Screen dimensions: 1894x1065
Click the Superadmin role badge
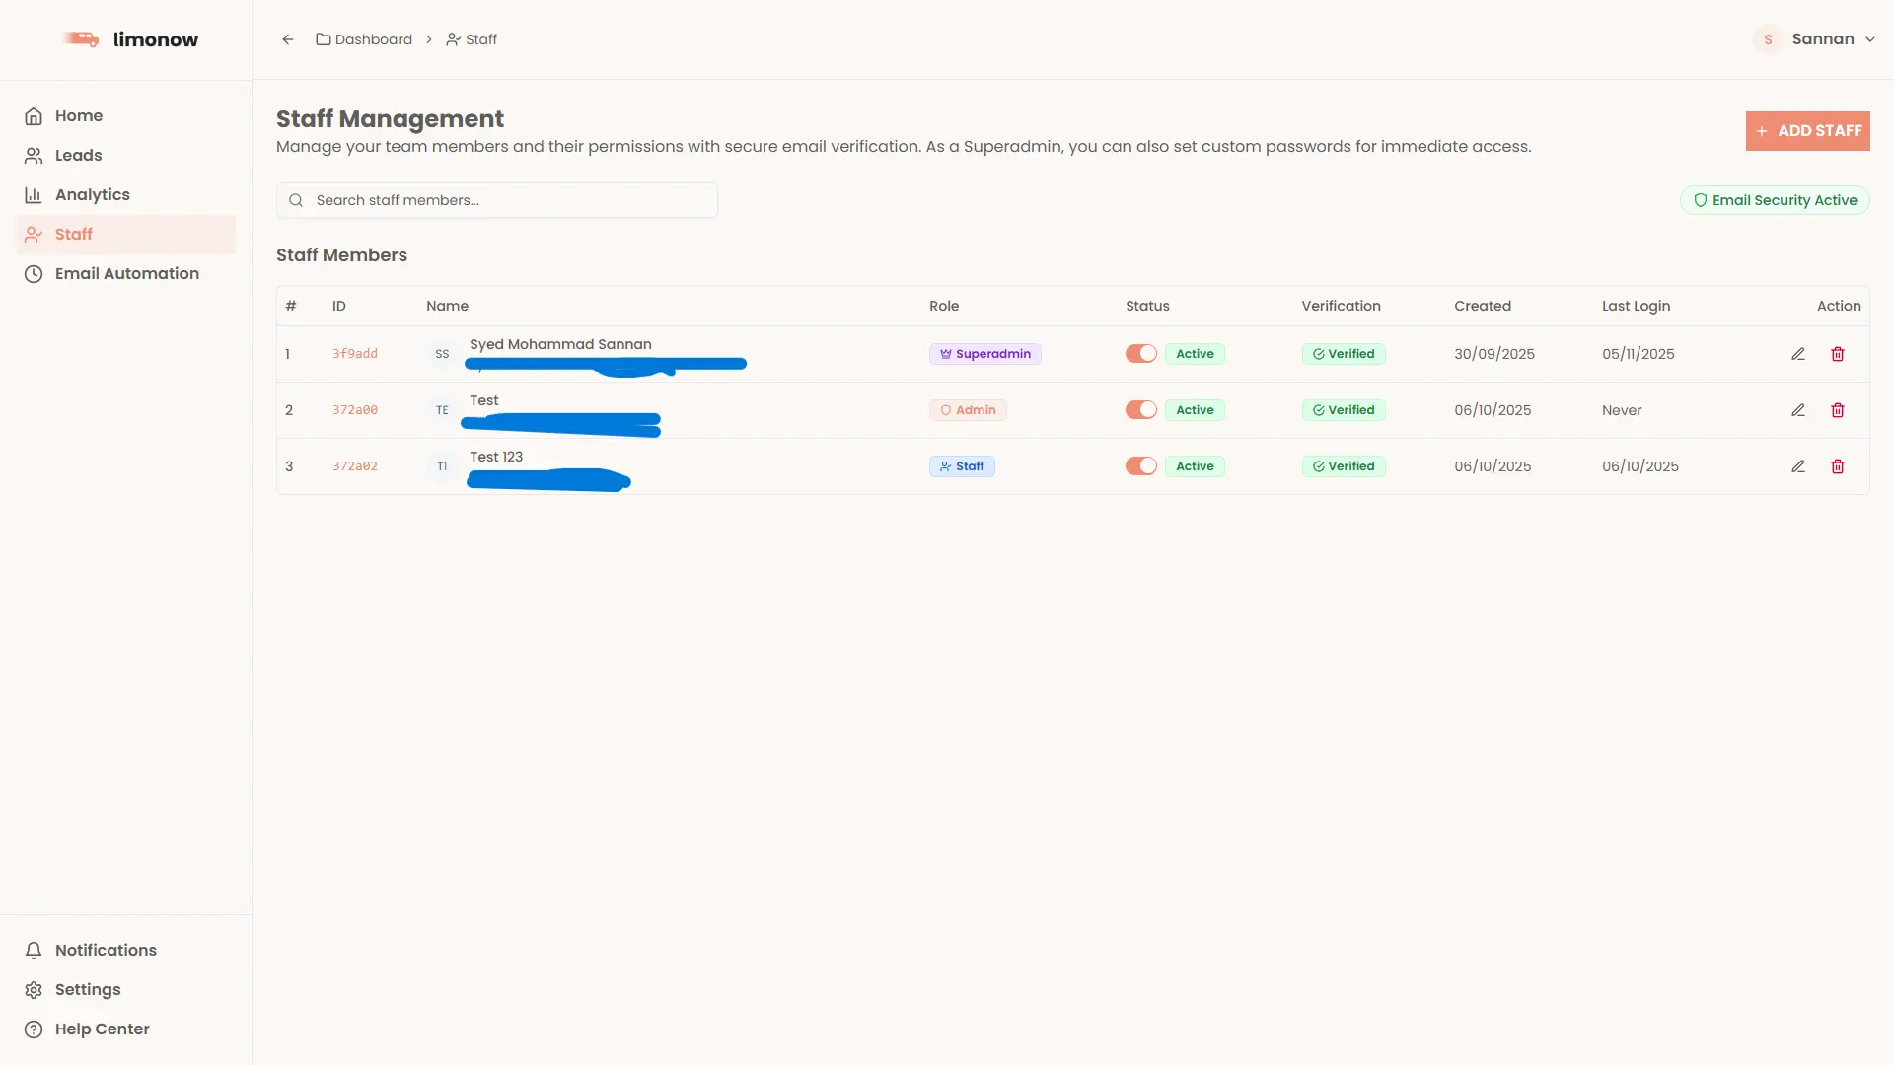coord(984,354)
